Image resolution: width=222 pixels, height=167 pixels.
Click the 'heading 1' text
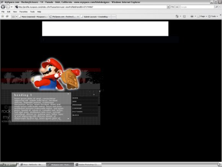pyautogui.click(x=23, y=95)
